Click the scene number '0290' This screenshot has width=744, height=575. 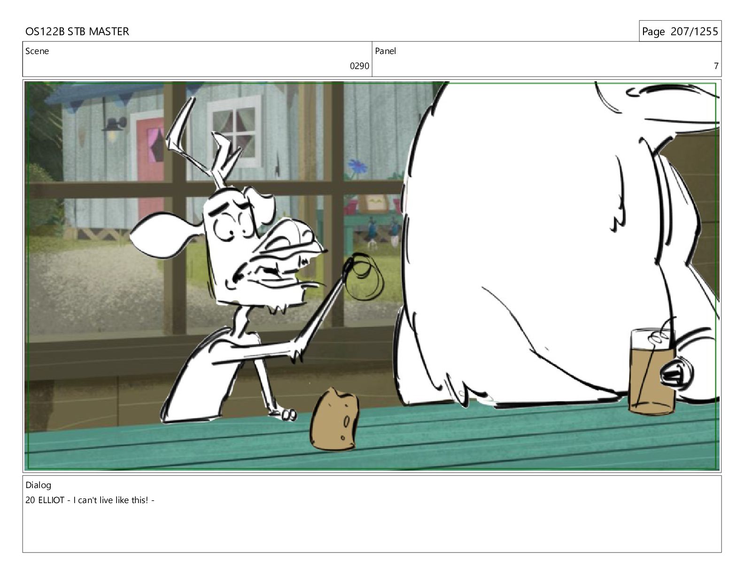click(359, 66)
